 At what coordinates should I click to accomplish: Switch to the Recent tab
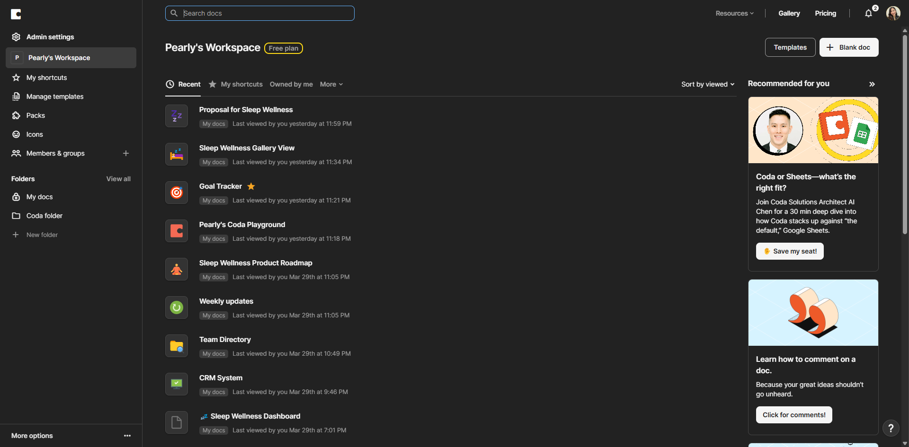pyautogui.click(x=183, y=84)
